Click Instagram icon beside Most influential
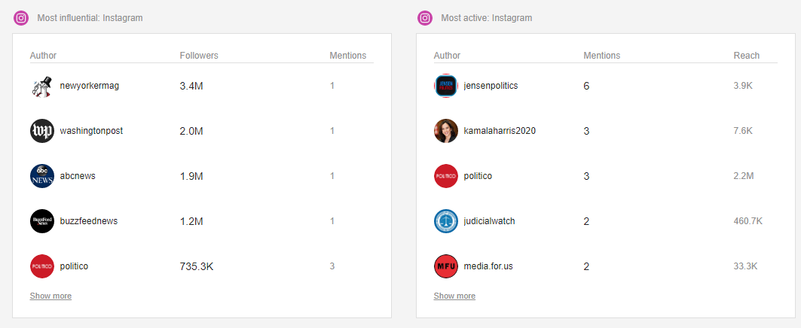The height and width of the screenshot is (328, 801). point(21,18)
